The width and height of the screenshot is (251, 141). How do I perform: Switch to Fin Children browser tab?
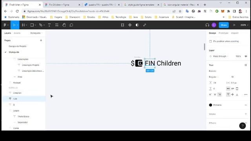point(63,5)
